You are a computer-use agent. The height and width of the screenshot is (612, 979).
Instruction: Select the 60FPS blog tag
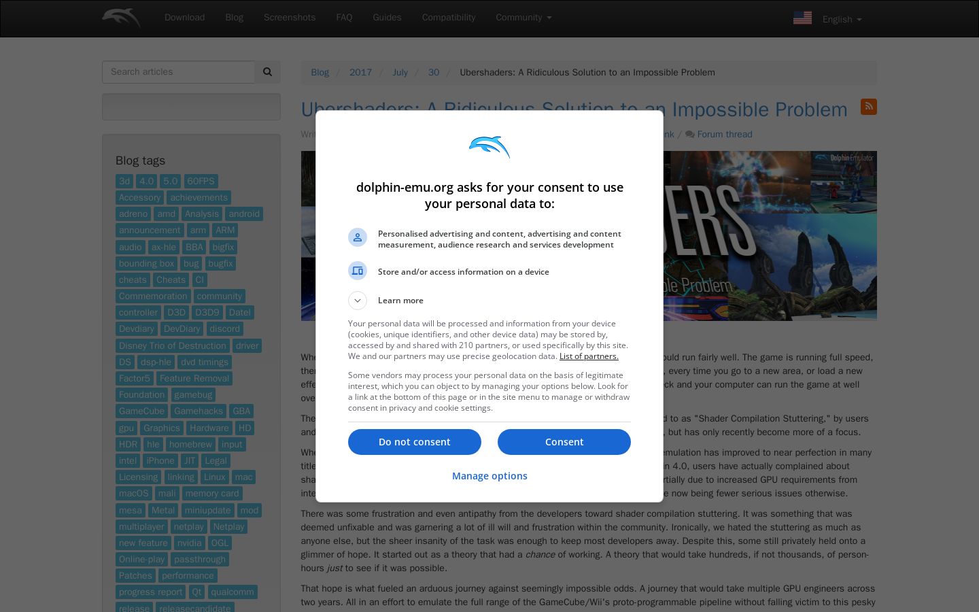[201, 181]
